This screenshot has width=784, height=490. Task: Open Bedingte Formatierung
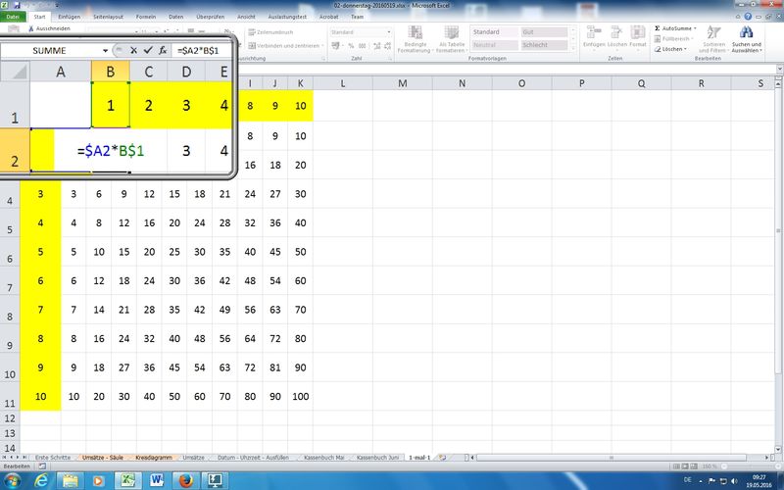pos(415,39)
